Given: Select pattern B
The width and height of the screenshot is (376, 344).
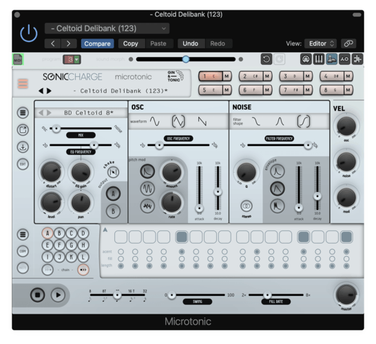Looking at the screenshot, I should pos(59,233).
